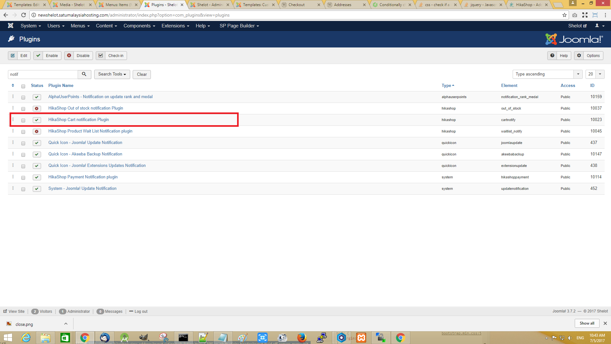Expand the Search Tools dropdown
Image resolution: width=611 pixels, height=344 pixels.
pos(112,74)
